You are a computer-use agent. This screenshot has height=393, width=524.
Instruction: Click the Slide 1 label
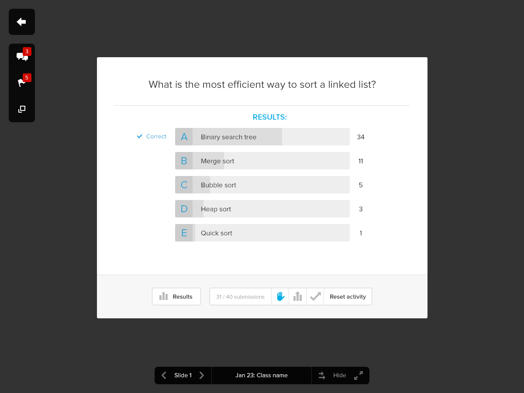click(183, 375)
